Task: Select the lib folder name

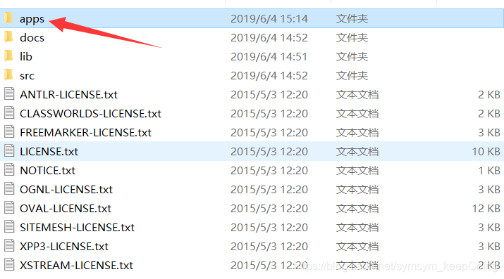Action: [x=25, y=57]
